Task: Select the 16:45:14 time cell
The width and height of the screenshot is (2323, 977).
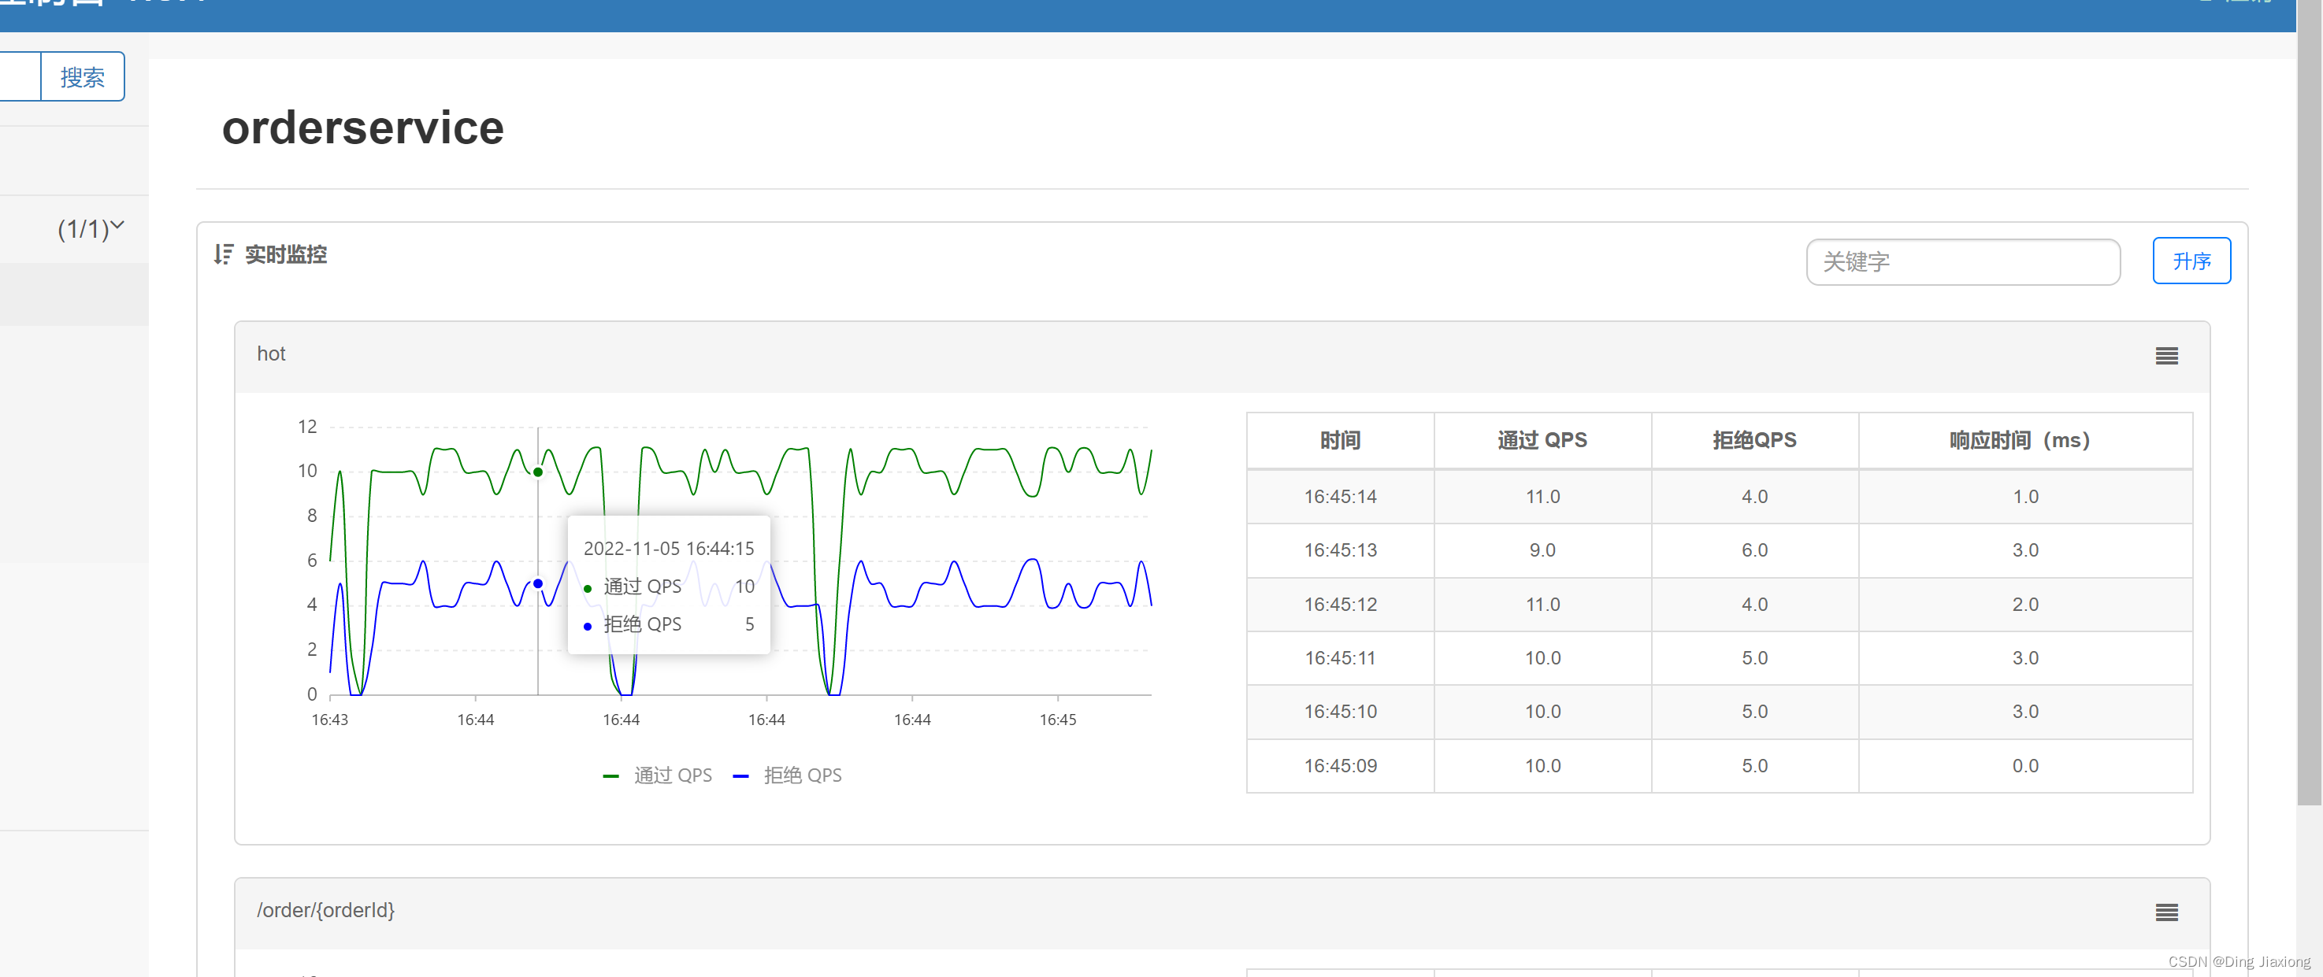Action: coord(1339,497)
